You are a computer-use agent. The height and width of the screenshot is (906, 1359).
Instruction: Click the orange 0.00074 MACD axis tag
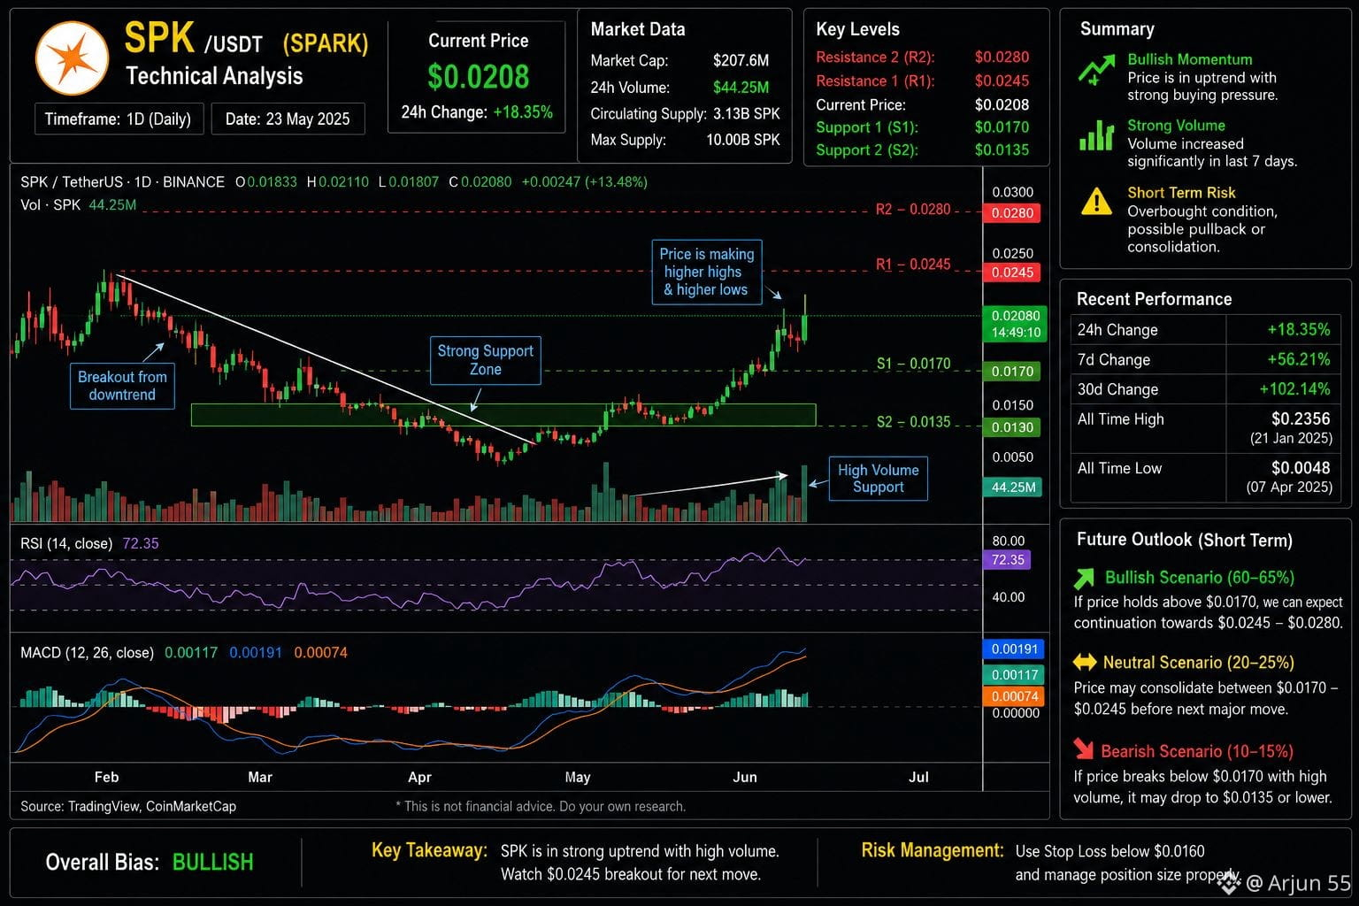pos(1014,696)
